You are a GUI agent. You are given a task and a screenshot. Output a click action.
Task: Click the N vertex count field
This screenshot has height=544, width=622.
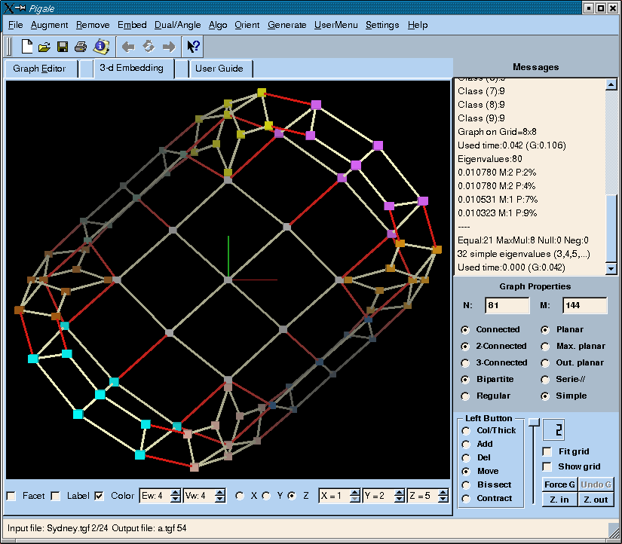point(507,305)
